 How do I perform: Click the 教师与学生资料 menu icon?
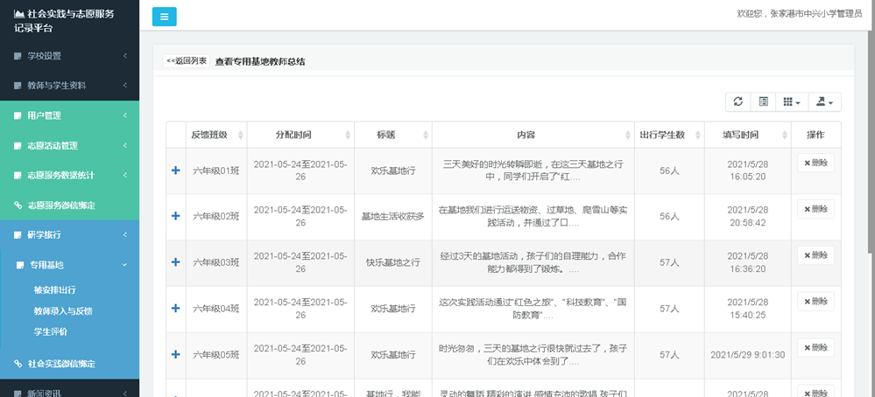tap(18, 87)
